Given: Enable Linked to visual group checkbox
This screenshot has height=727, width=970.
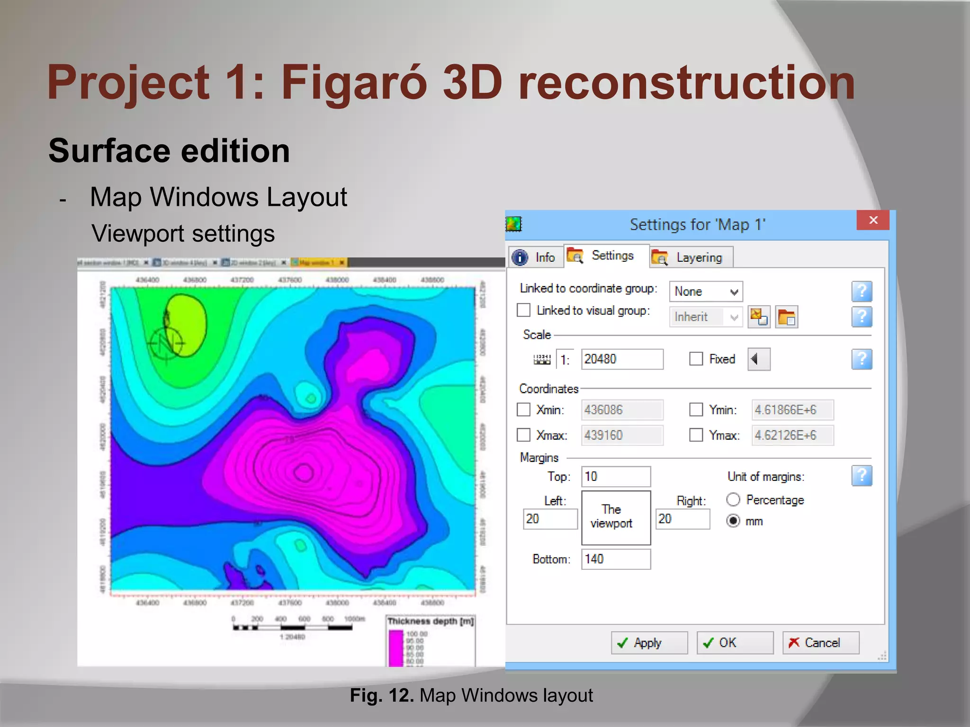Looking at the screenshot, I should tap(523, 310).
